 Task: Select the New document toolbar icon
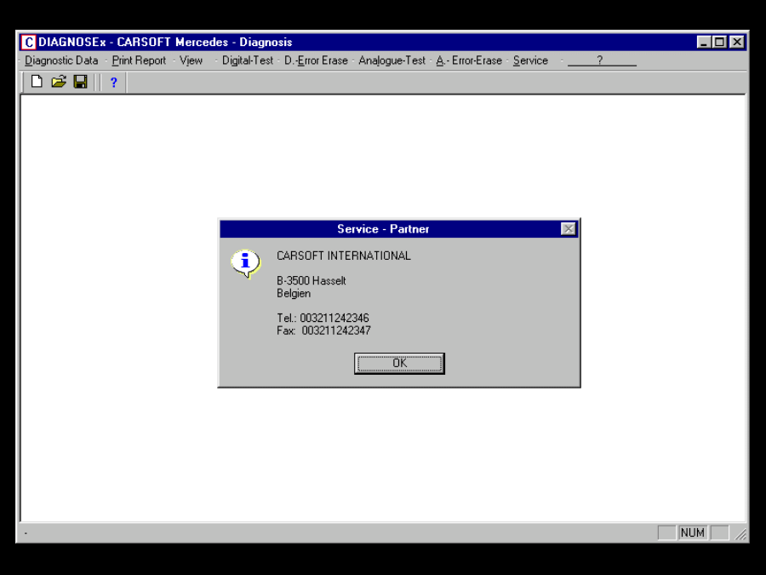(x=37, y=82)
